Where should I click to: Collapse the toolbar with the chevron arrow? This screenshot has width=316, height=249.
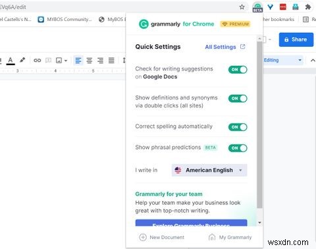coord(313,61)
